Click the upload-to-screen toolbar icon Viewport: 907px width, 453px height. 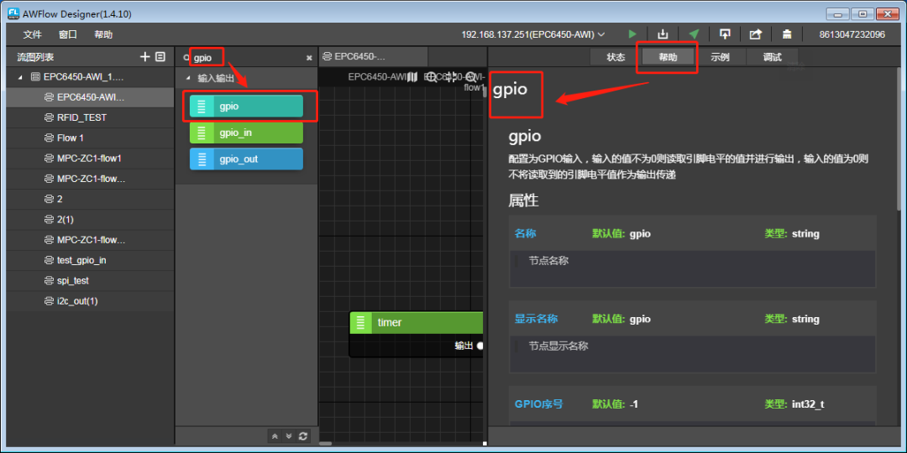pyautogui.click(x=725, y=34)
